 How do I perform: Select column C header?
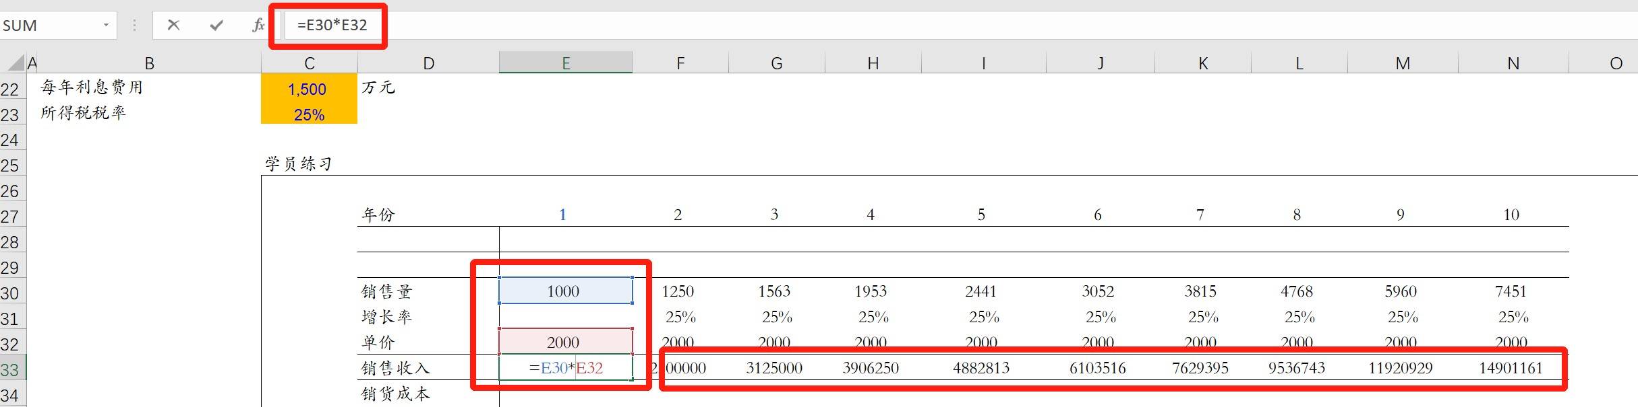[309, 63]
